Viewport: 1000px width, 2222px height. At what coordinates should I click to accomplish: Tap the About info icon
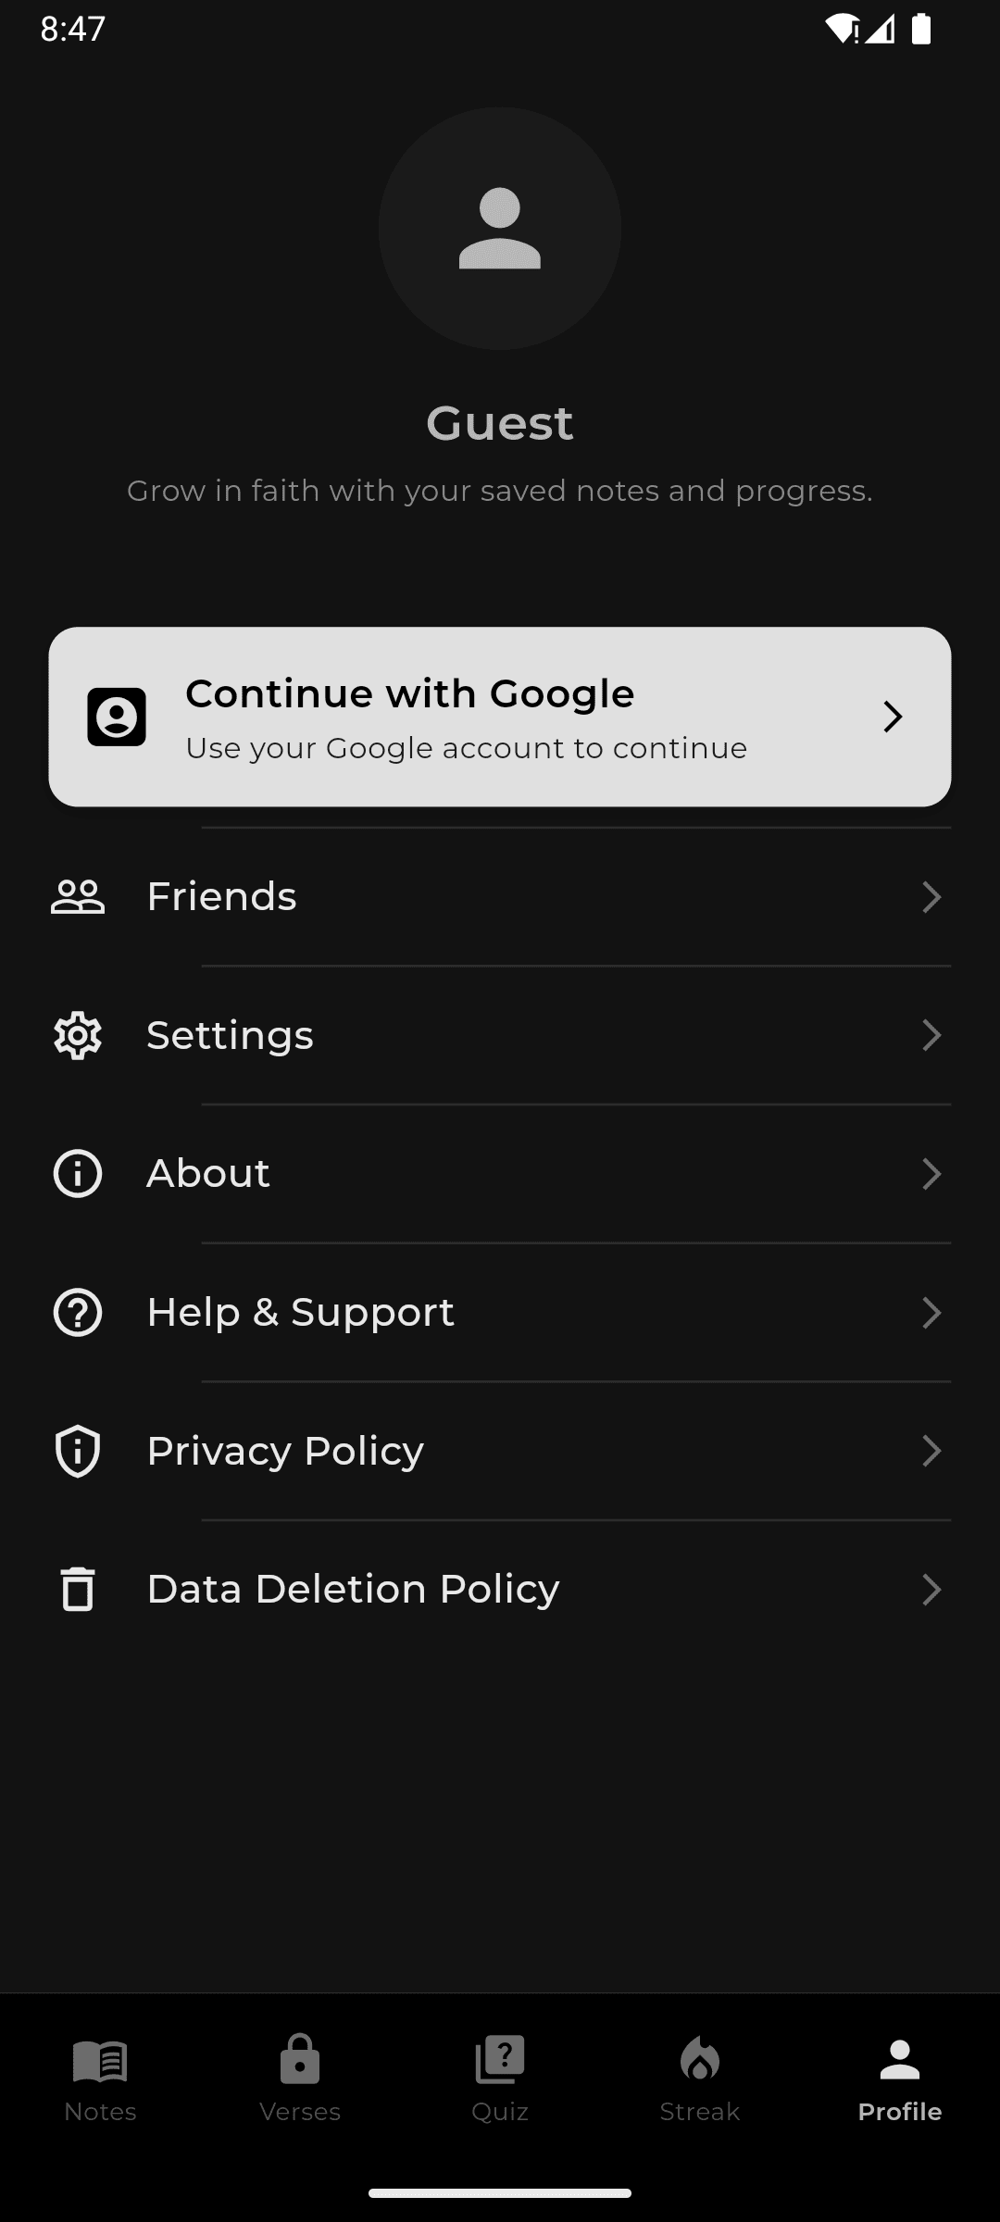coord(78,1174)
